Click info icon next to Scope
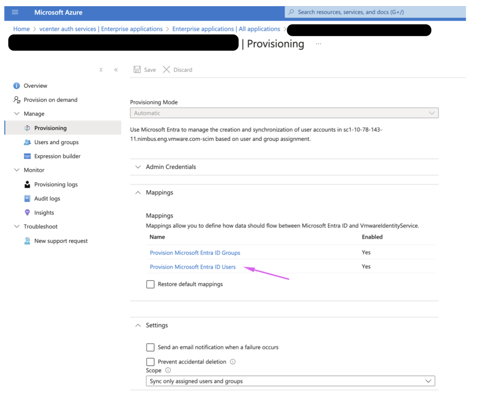491x396 pixels. [168, 370]
